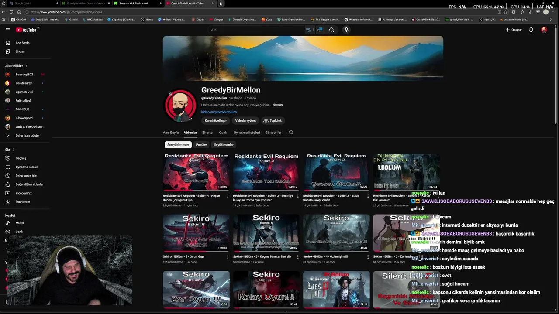Viewport: 559px width, 314px height.
Task: Go to Ana Sayfa in the sidebar
Action: click(23, 43)
